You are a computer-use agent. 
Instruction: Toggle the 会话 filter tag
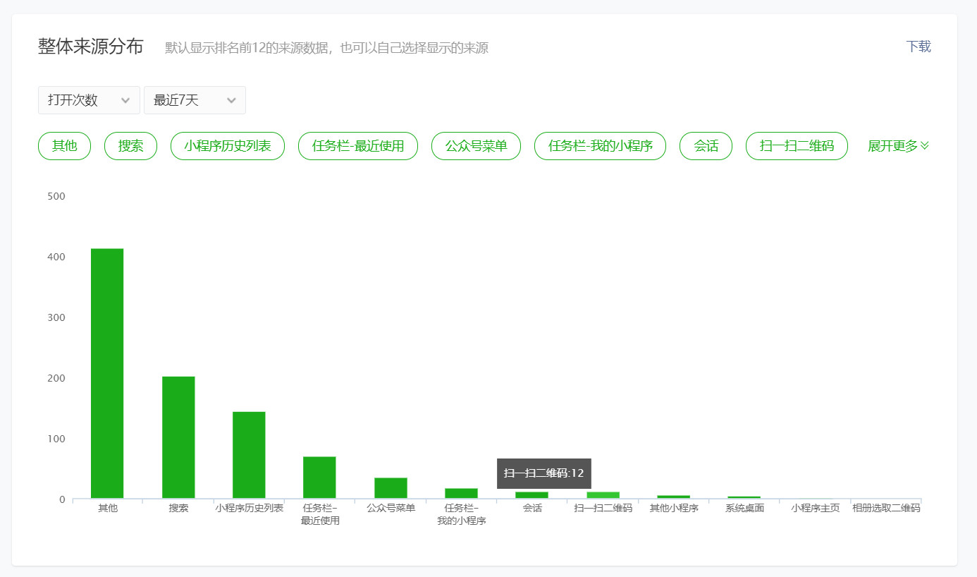tap(706, 146)
